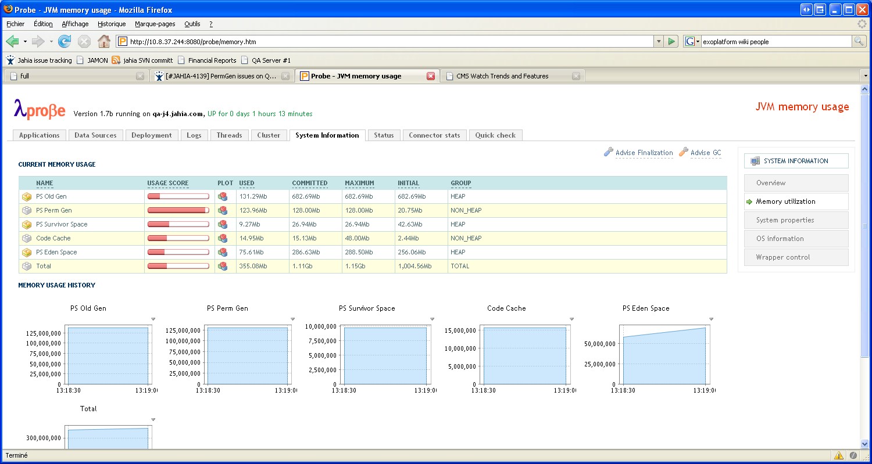Click the PS Old Gen cube icon
Viewport: 872px width, 464px height.
point(27,196)
